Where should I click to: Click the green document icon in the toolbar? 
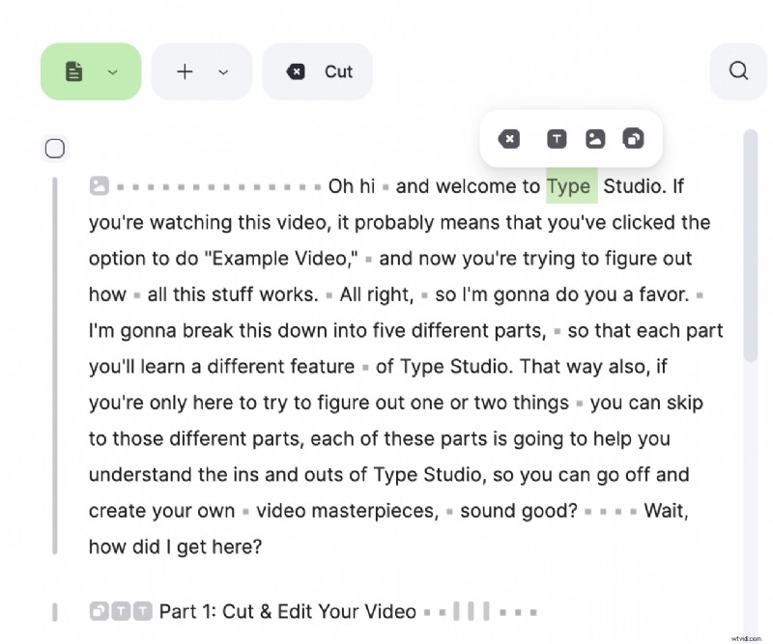coord(75,70)
